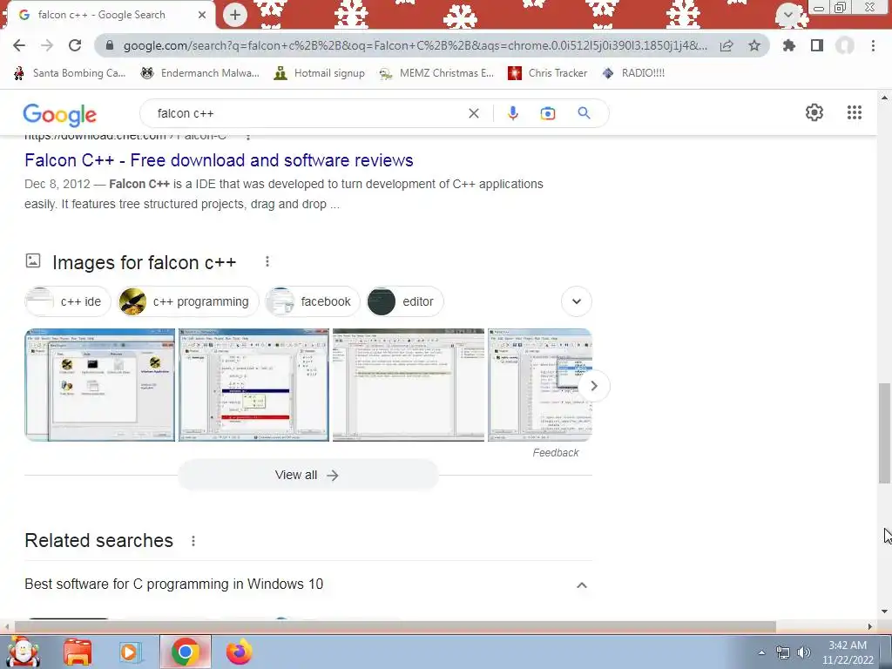The image size is (892, 669).
Task: Show hidden tray icons arrow
Action: [761, 652]
